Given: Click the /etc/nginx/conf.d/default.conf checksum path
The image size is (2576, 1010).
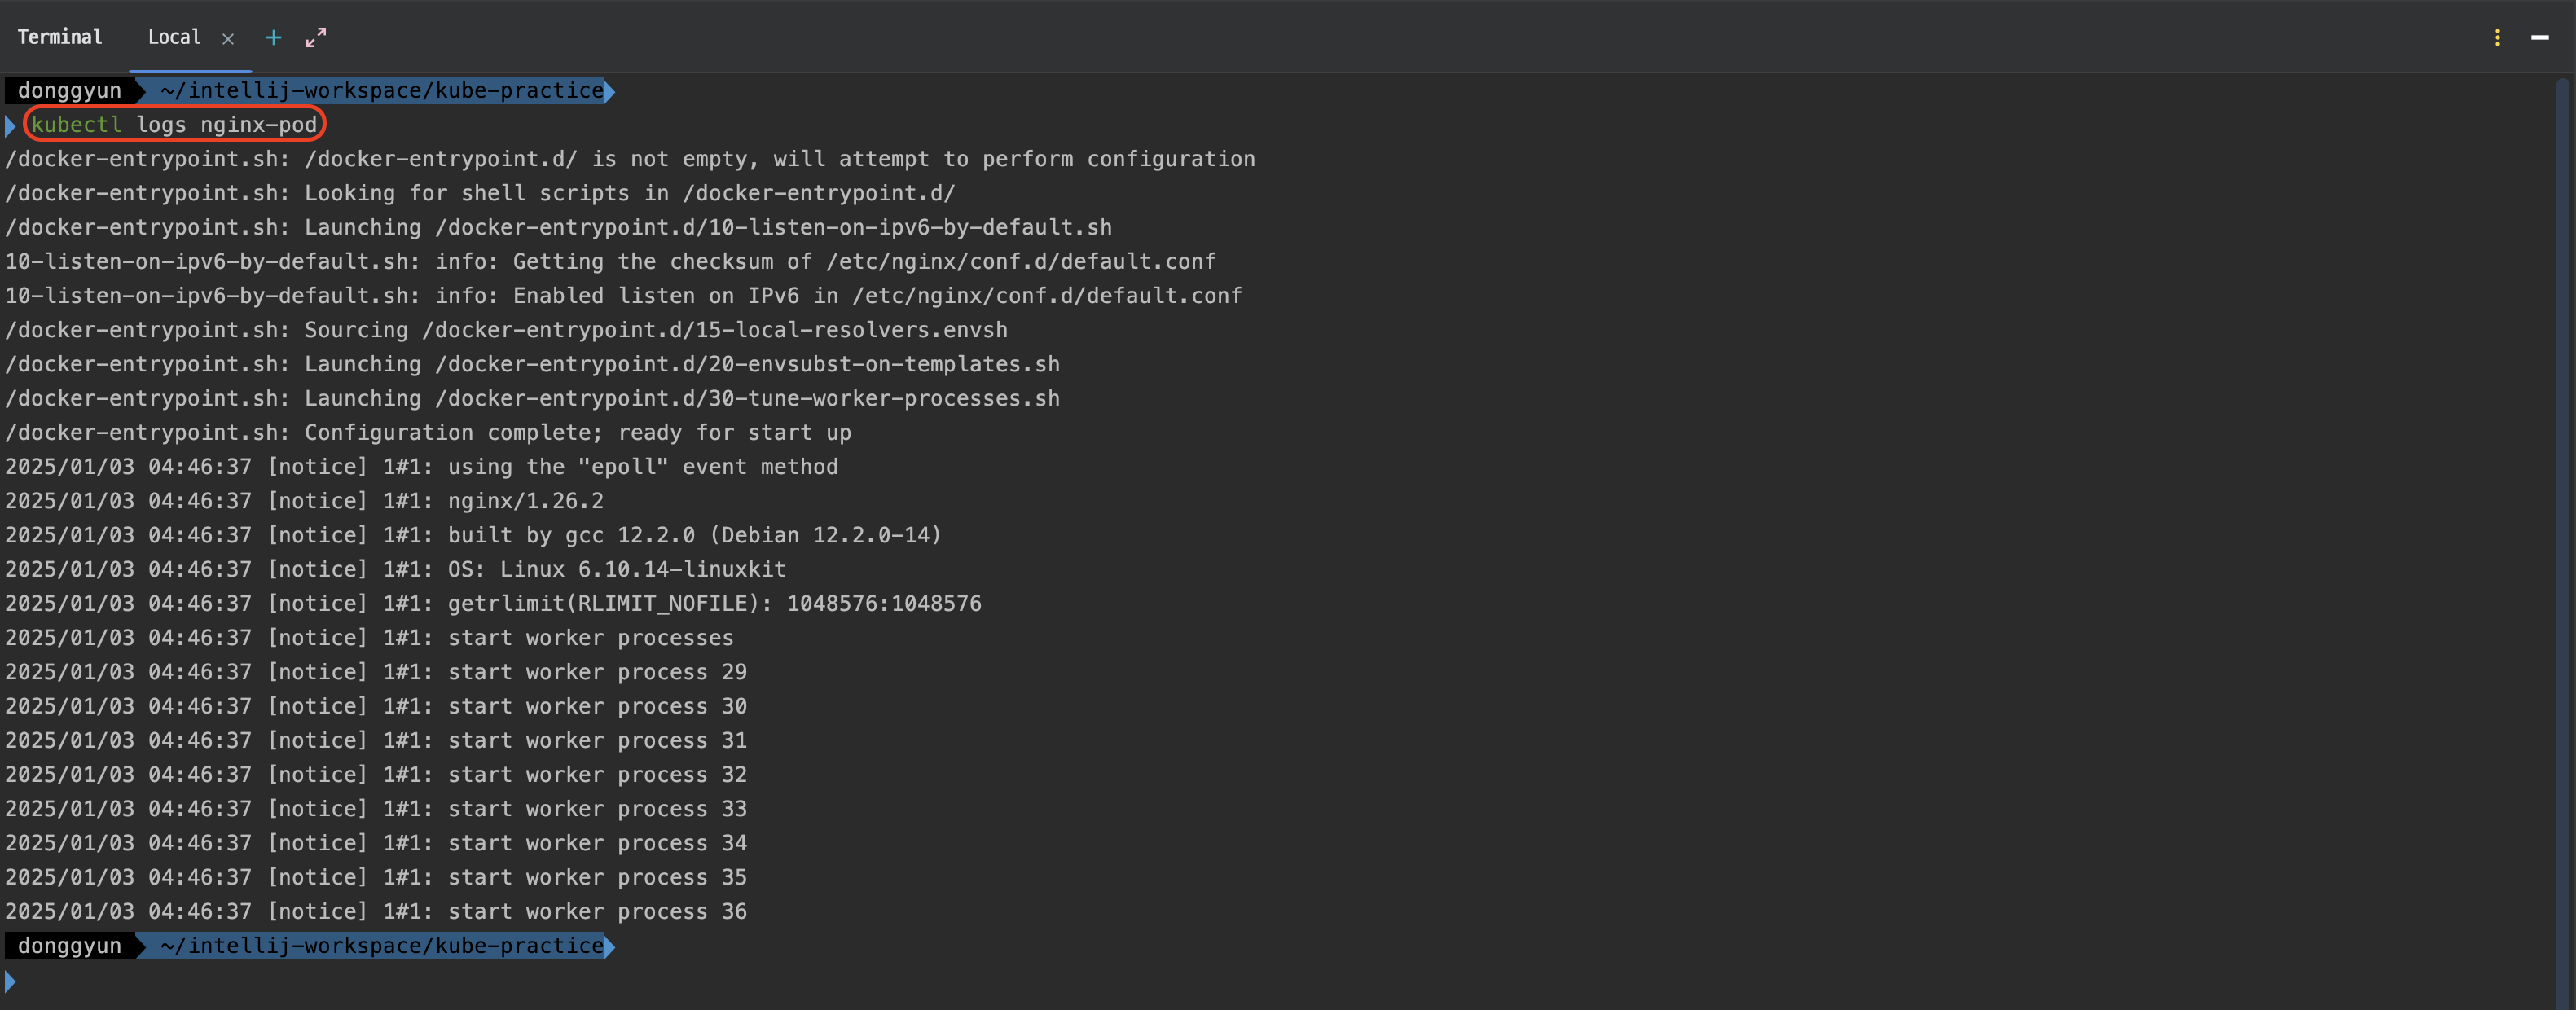Looking at the screenshot, I should coord(1021,262).
